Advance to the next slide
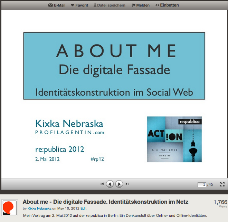Viewport: 228px width, 222px height. pyautogui.click(x=119, y=184)
